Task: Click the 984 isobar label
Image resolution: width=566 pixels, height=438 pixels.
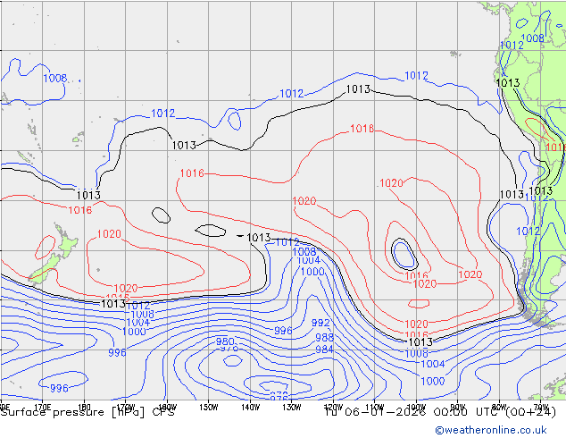Action: pyautogui.click(x=324, y=350)
